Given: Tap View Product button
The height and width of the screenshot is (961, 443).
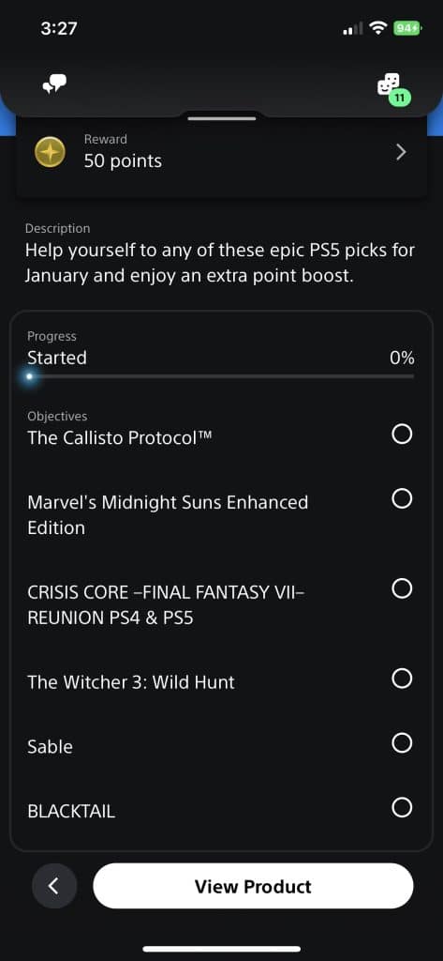Looking at the screenshot, I should [x=253, y=886].
